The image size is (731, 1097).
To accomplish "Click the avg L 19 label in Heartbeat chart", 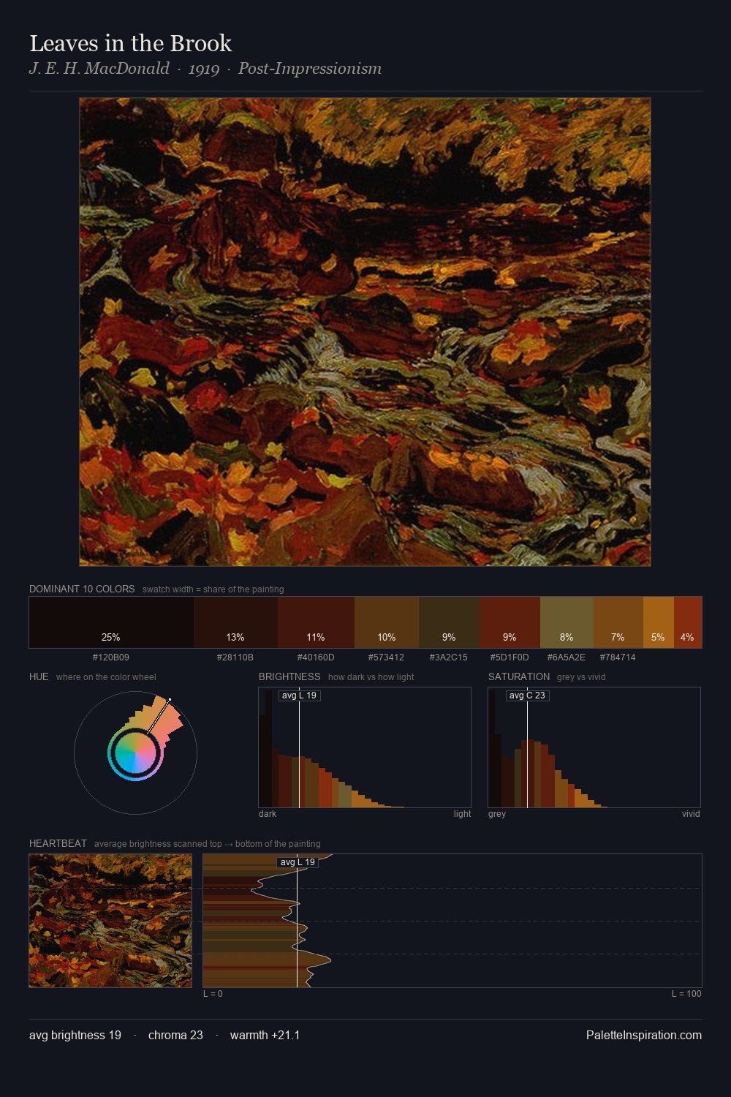I will point(298,862).
